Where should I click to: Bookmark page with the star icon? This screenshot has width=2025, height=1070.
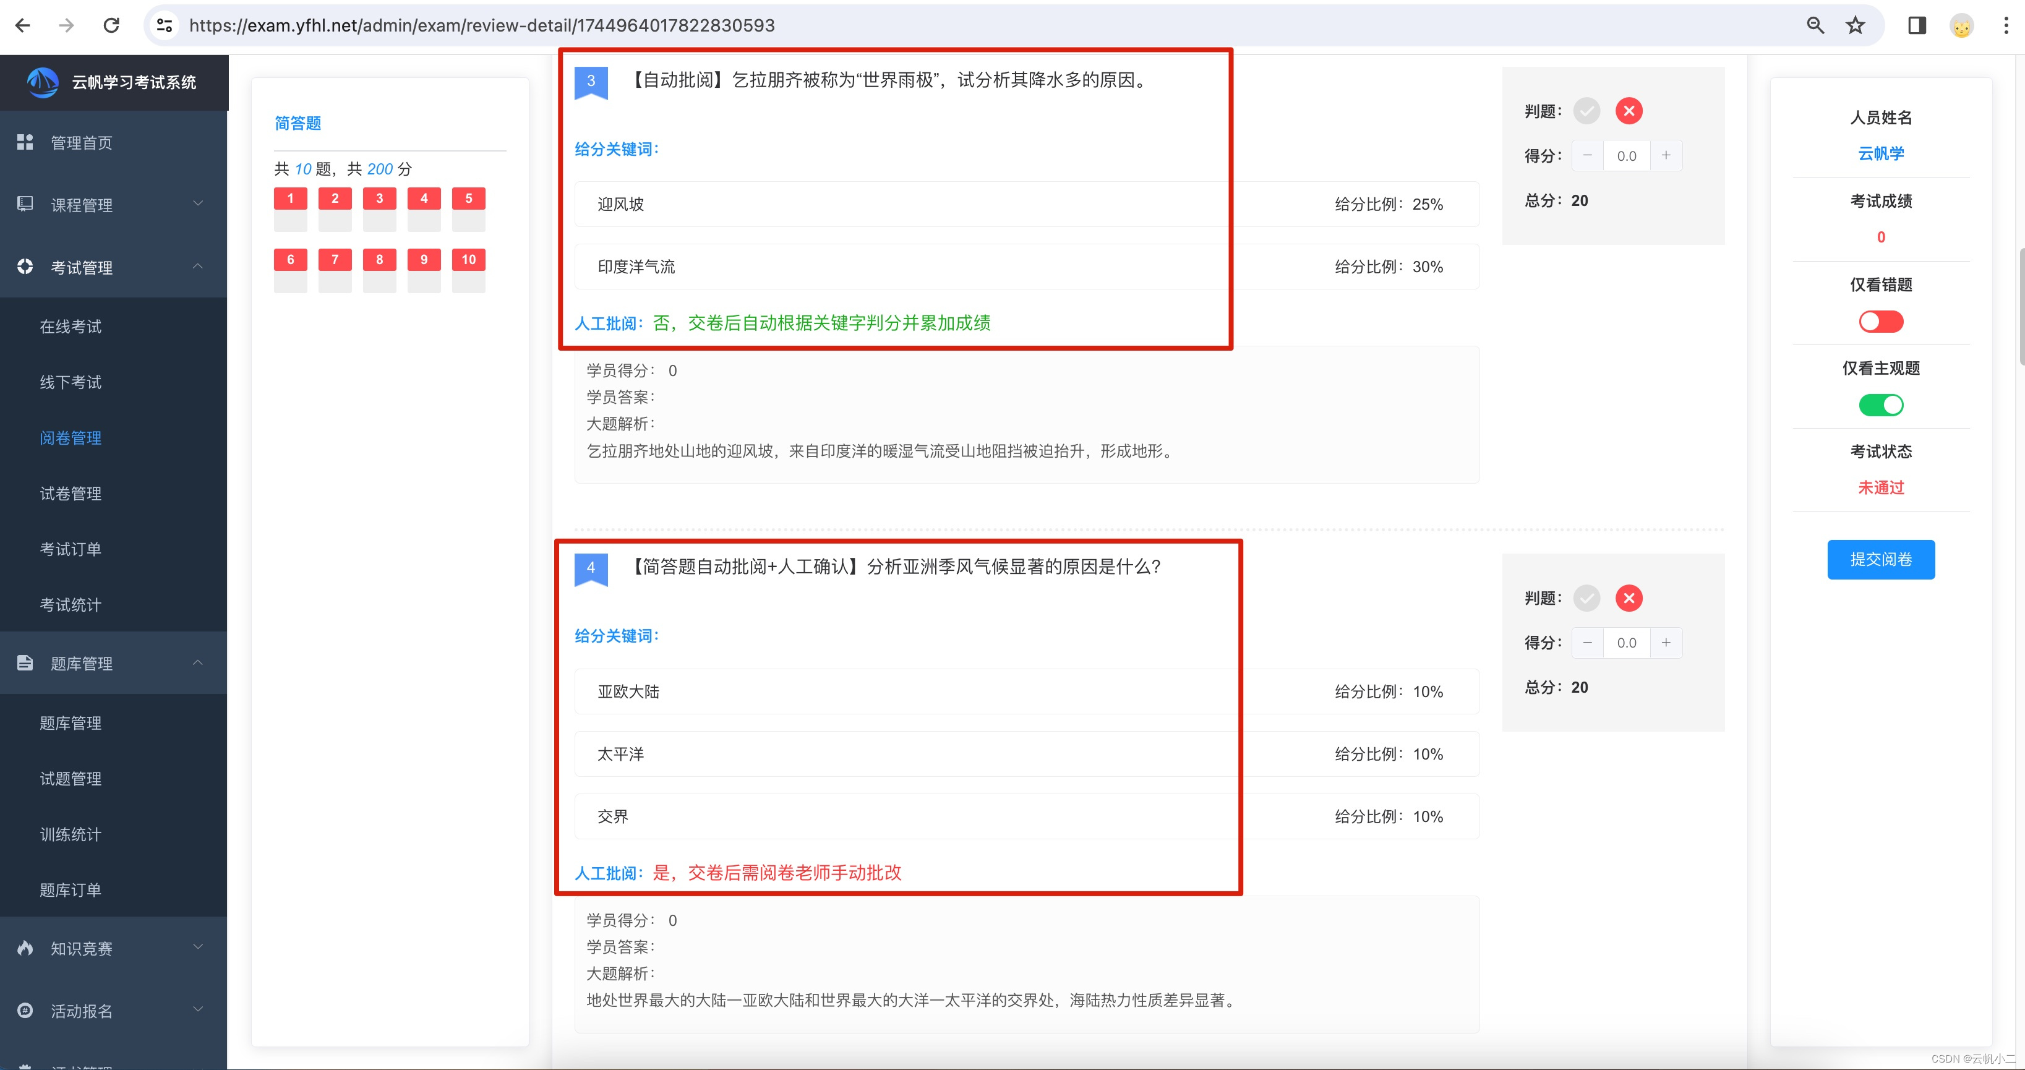click(x=1855, y=25)
